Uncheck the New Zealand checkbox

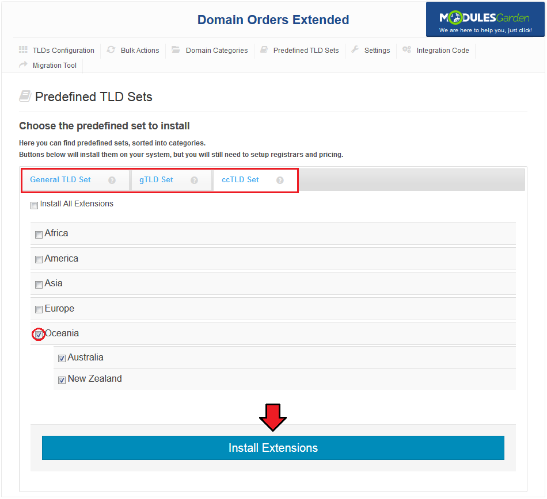pos(62,380)
